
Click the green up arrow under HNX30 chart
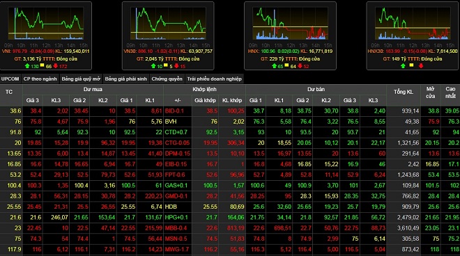pos(403,66)
